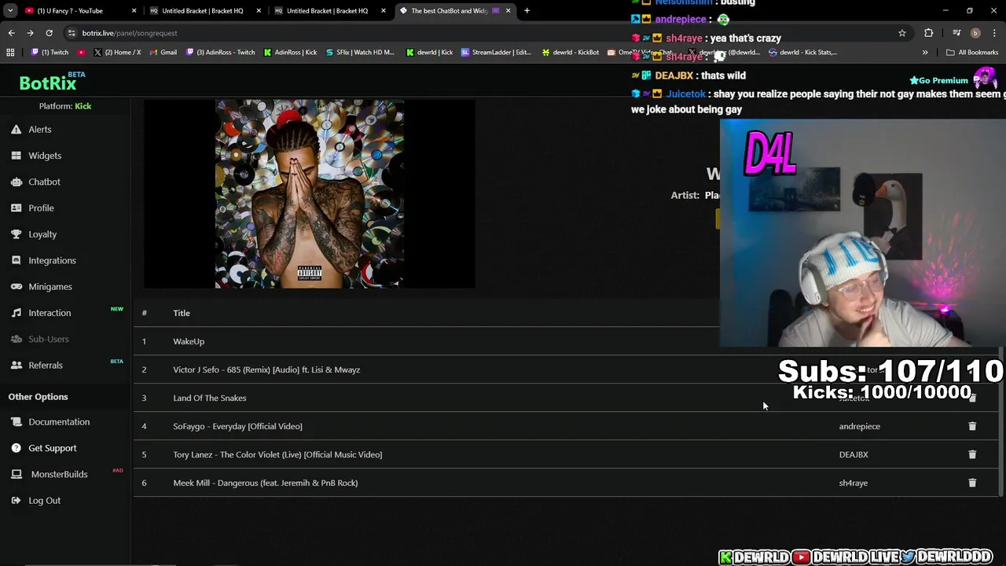This screenshot has height=566, width=1006.
Task: Open the dewrld | Kick bookmark
Action: (x=429, y=53)
